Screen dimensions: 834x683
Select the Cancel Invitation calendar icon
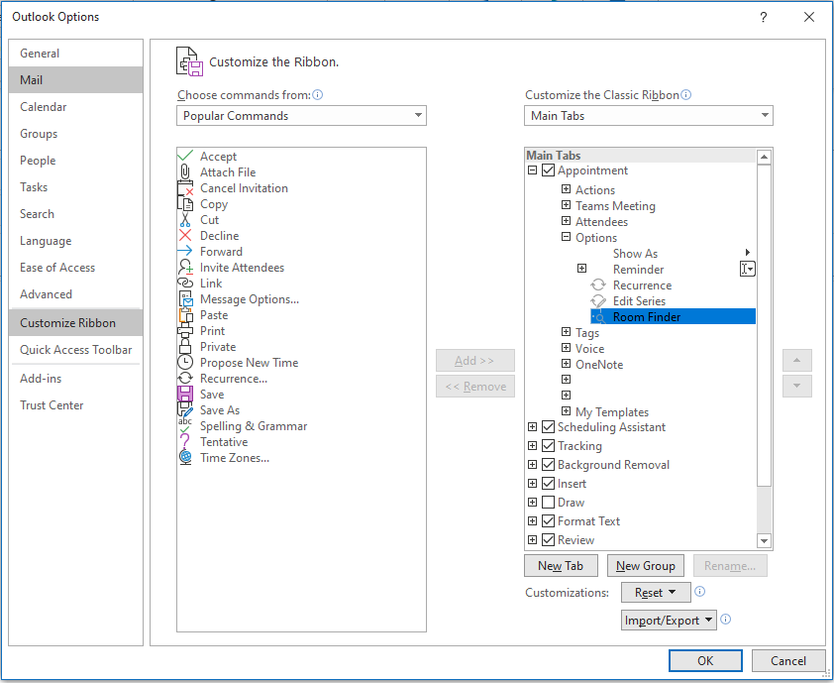(185, 188)
